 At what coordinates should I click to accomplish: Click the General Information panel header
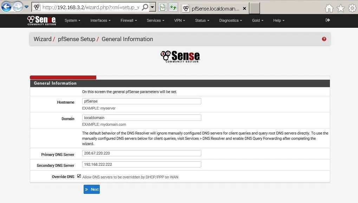[x=180, y=83]
